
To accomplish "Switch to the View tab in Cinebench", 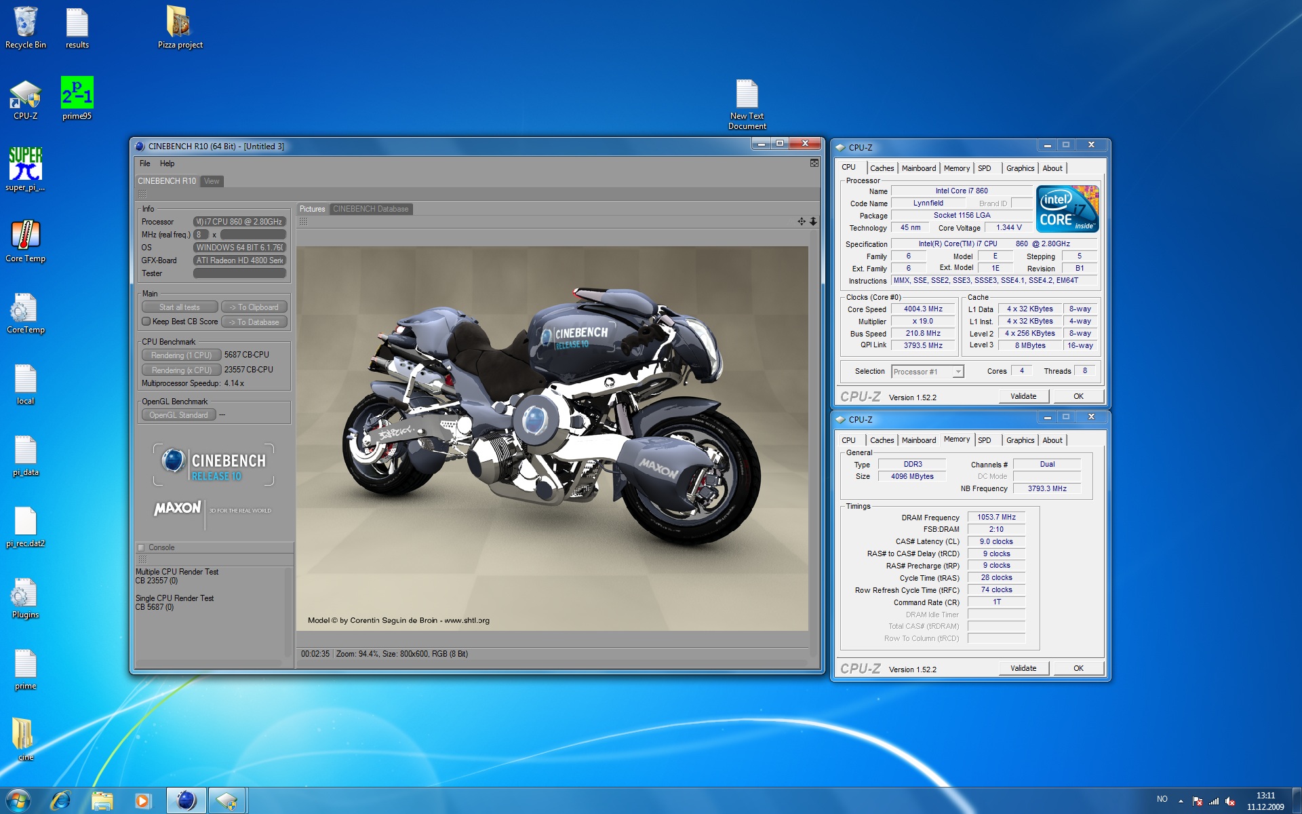I will coord(212,181).
